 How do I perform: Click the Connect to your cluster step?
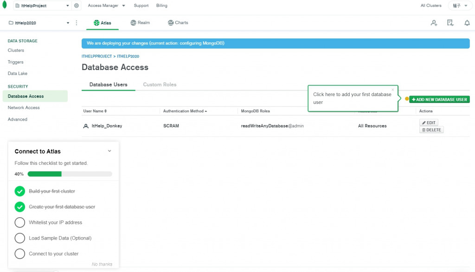tap(54, 254)
